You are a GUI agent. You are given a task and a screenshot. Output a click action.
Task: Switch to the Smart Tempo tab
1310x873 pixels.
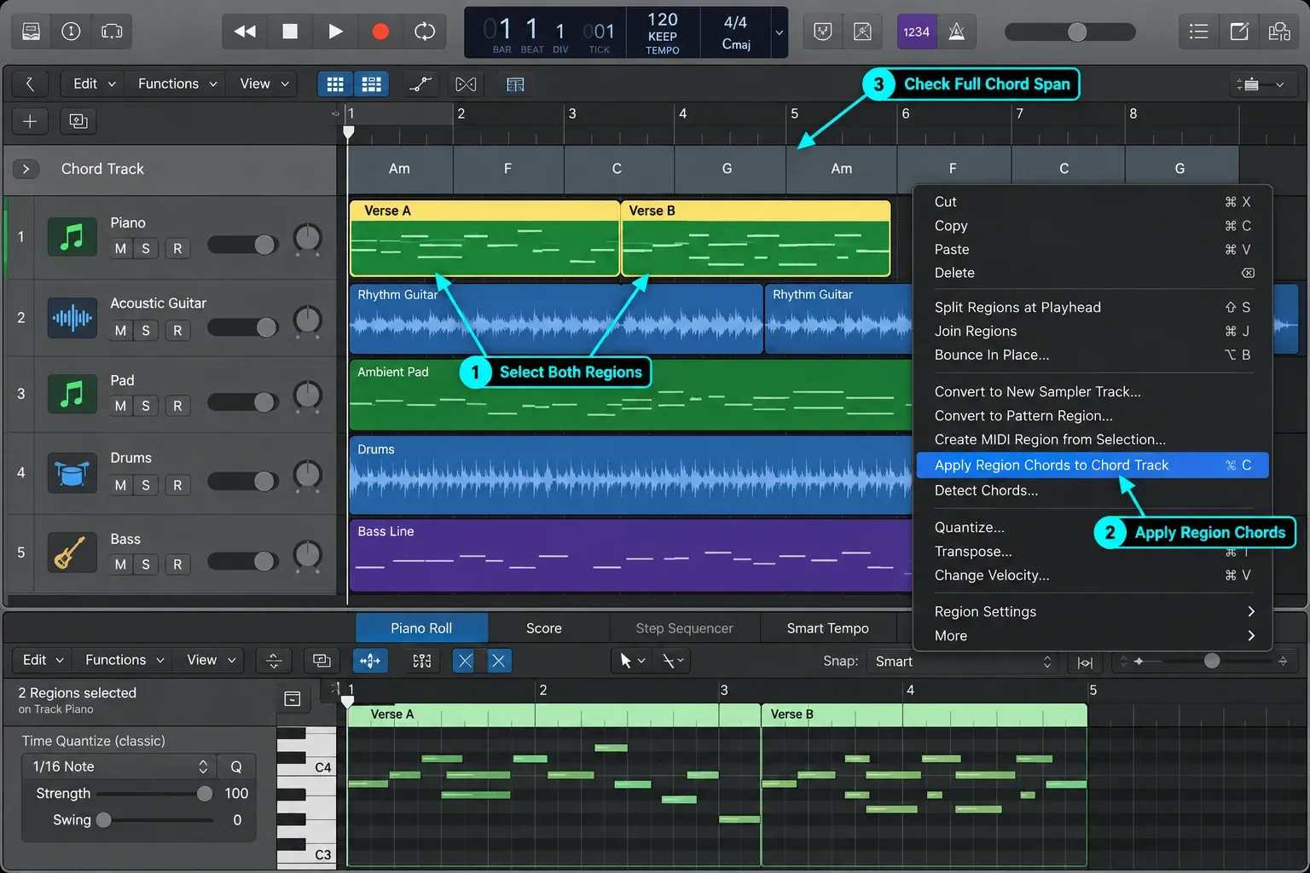pos(828,628)
